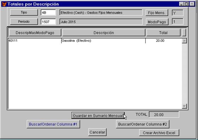Click the narrow blank header beside Total
Screen dimensions: 198x140
pyautogui.click(x=184, y=33)
